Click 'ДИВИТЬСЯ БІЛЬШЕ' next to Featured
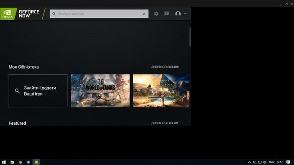The height and width of the screenshot is (165, 294). point(165,123)
